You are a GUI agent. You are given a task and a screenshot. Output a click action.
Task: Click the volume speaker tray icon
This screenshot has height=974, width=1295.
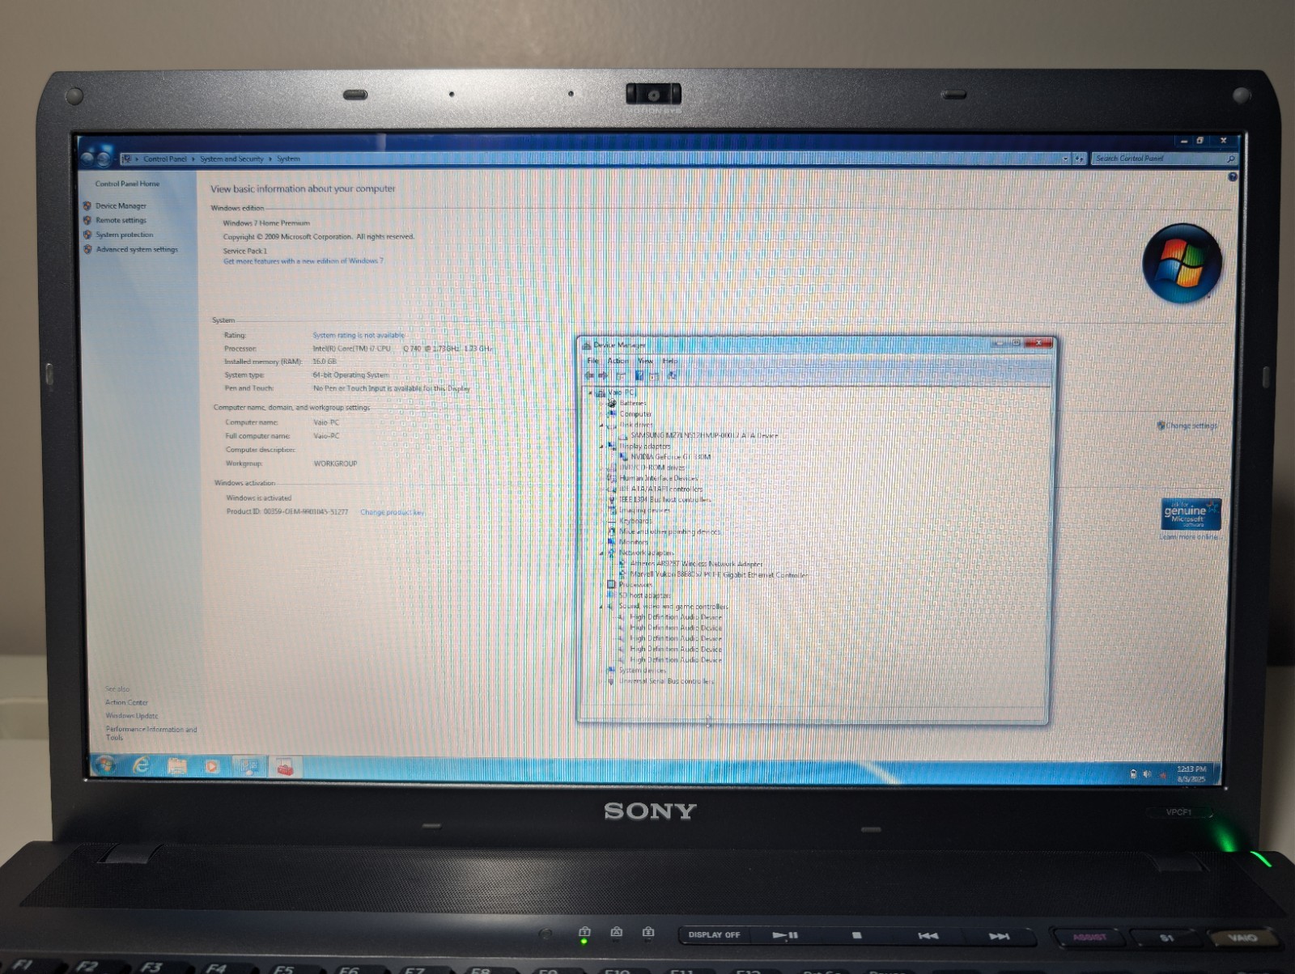coord(1147,774)
